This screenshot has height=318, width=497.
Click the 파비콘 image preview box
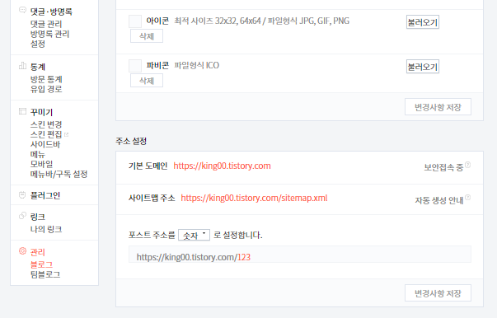pos(135,66)
